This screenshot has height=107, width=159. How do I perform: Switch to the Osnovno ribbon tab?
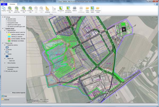[x=12, y=5]
